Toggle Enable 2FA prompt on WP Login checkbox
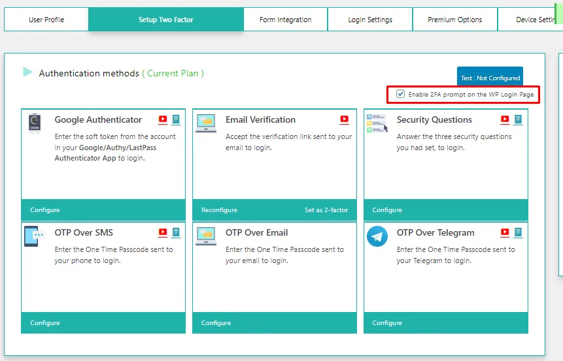 [400, 94]
